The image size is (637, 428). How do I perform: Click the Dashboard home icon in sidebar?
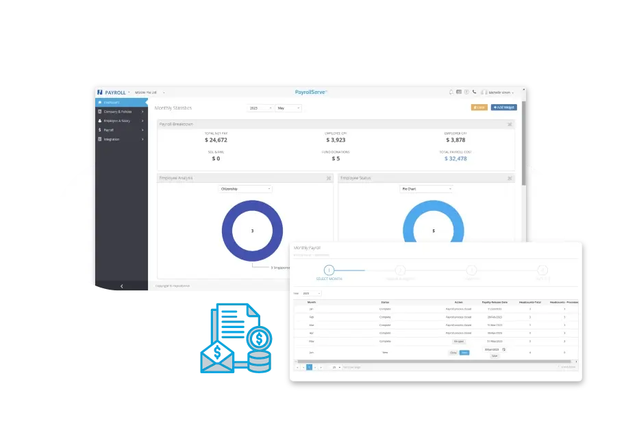pos(100,102)
